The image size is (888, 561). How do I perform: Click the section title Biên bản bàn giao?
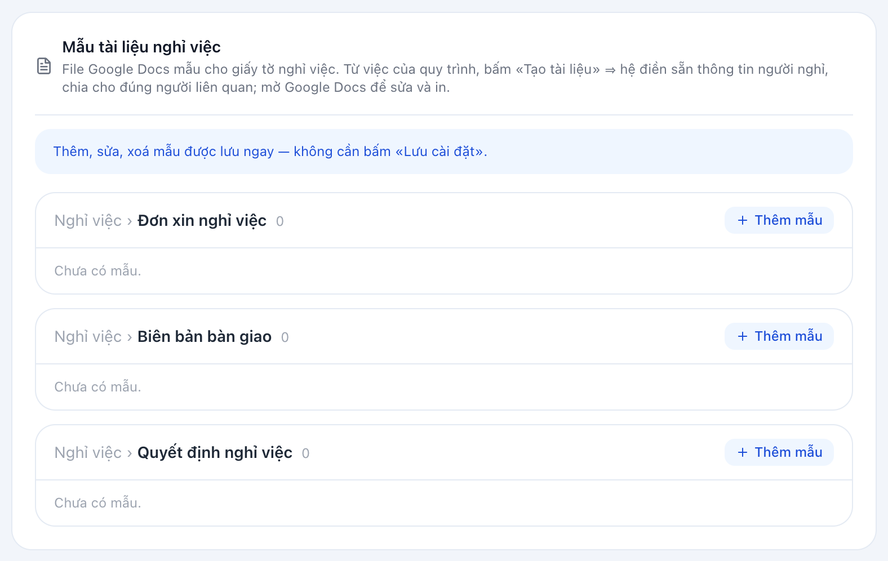205,337
